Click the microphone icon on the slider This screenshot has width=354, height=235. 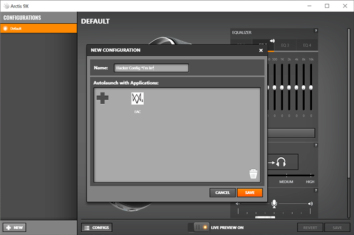coord(274,203)
